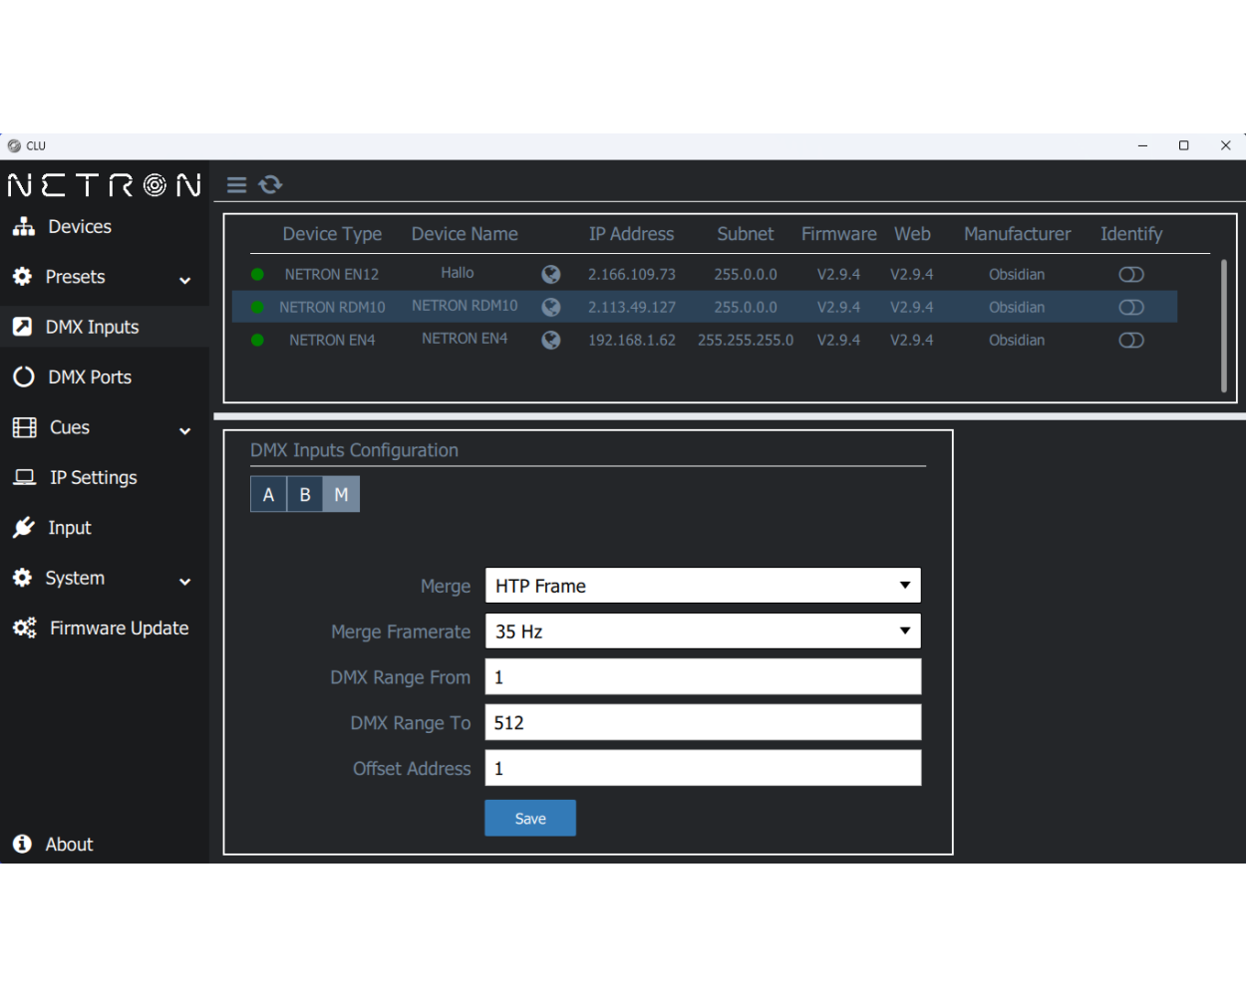Click the Manufacturer column header
This screenshot has height=996, width=1246.
pyautogui.click(x=1017, y=234)
